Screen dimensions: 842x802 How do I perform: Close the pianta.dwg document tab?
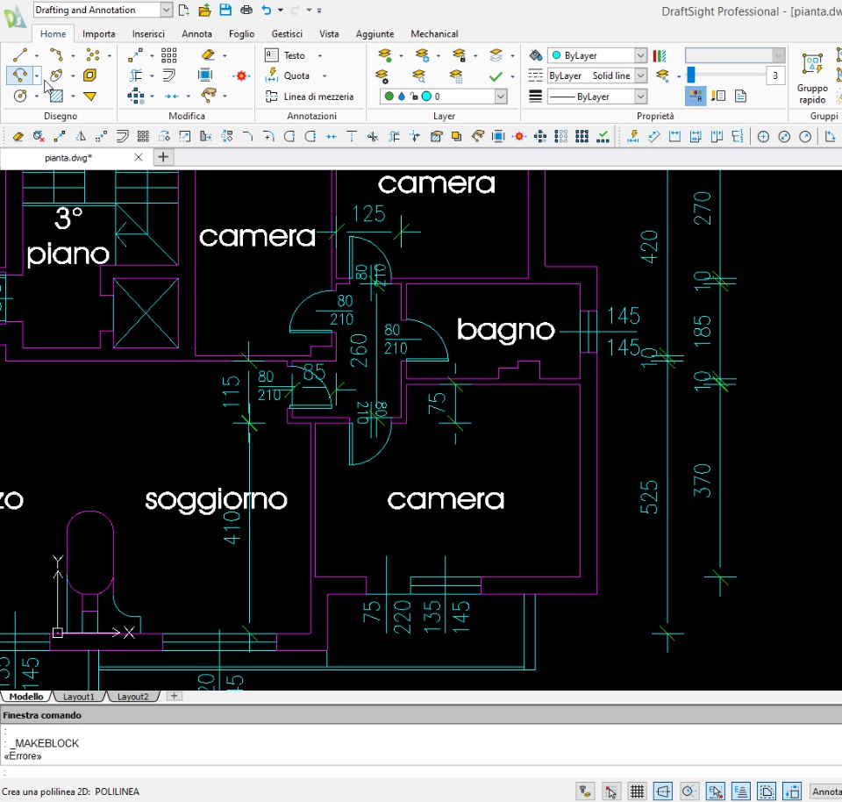[x=138, y=157]
